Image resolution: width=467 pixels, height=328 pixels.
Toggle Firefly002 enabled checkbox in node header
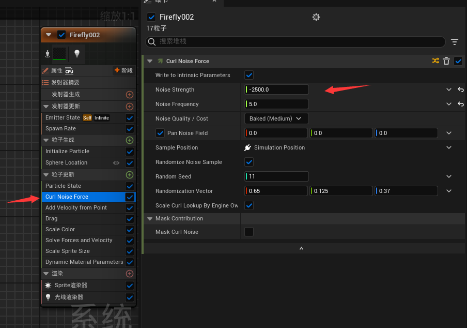pyautogui.click(x=61, y=35)
